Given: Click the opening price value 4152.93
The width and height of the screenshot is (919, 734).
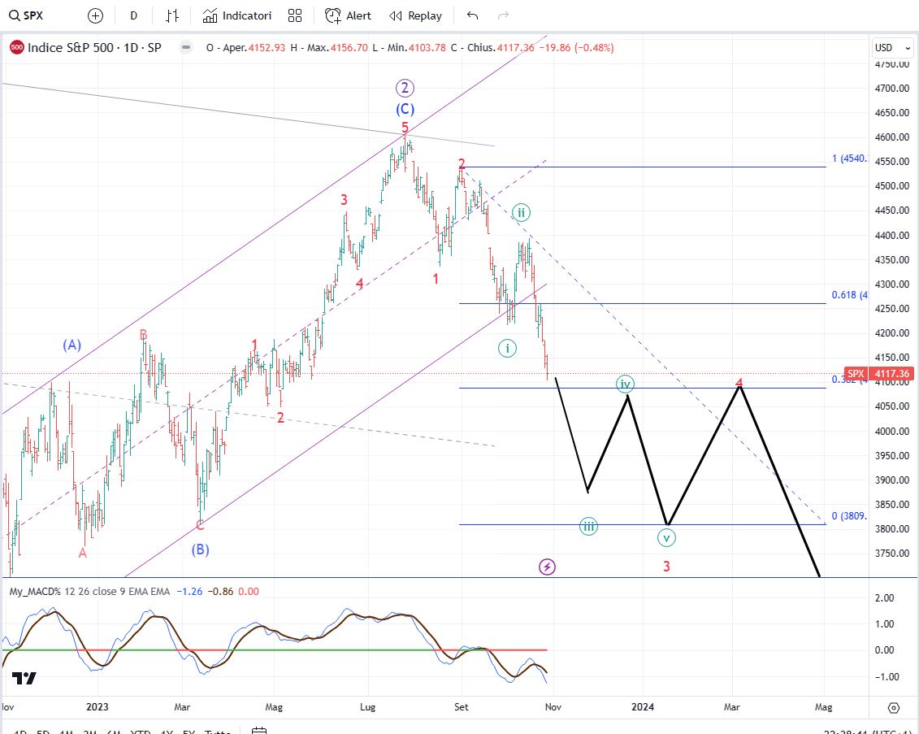Looking at the screenshot, I should [267, 47].
